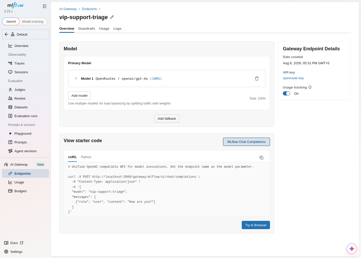Viewport: 361px width, 258px height.
Task: Open Evaluation runs in the sidebar
Action: click(26, 116)
